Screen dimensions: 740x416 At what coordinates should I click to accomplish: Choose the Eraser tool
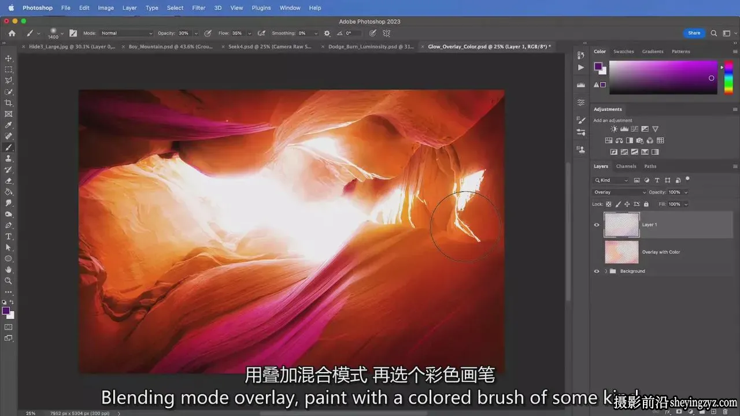point(9,181)
